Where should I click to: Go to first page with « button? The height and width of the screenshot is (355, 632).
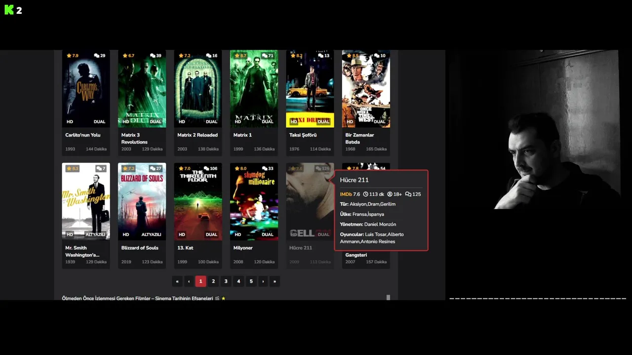tap(177, 281)
